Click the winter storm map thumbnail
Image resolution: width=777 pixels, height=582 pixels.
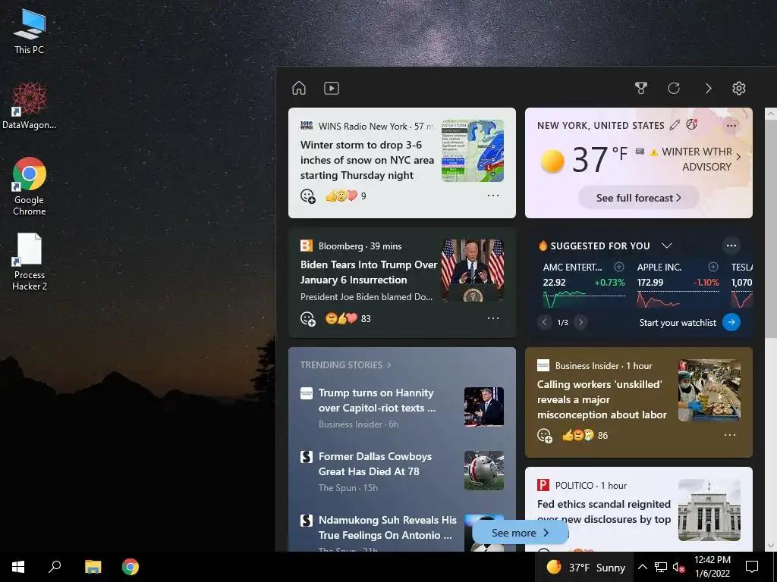473,151
